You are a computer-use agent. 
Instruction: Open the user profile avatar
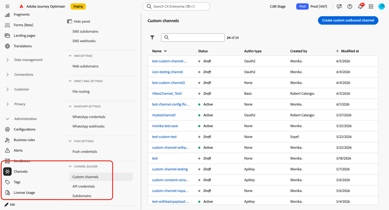pyautogui.click(x=382, y=6)
